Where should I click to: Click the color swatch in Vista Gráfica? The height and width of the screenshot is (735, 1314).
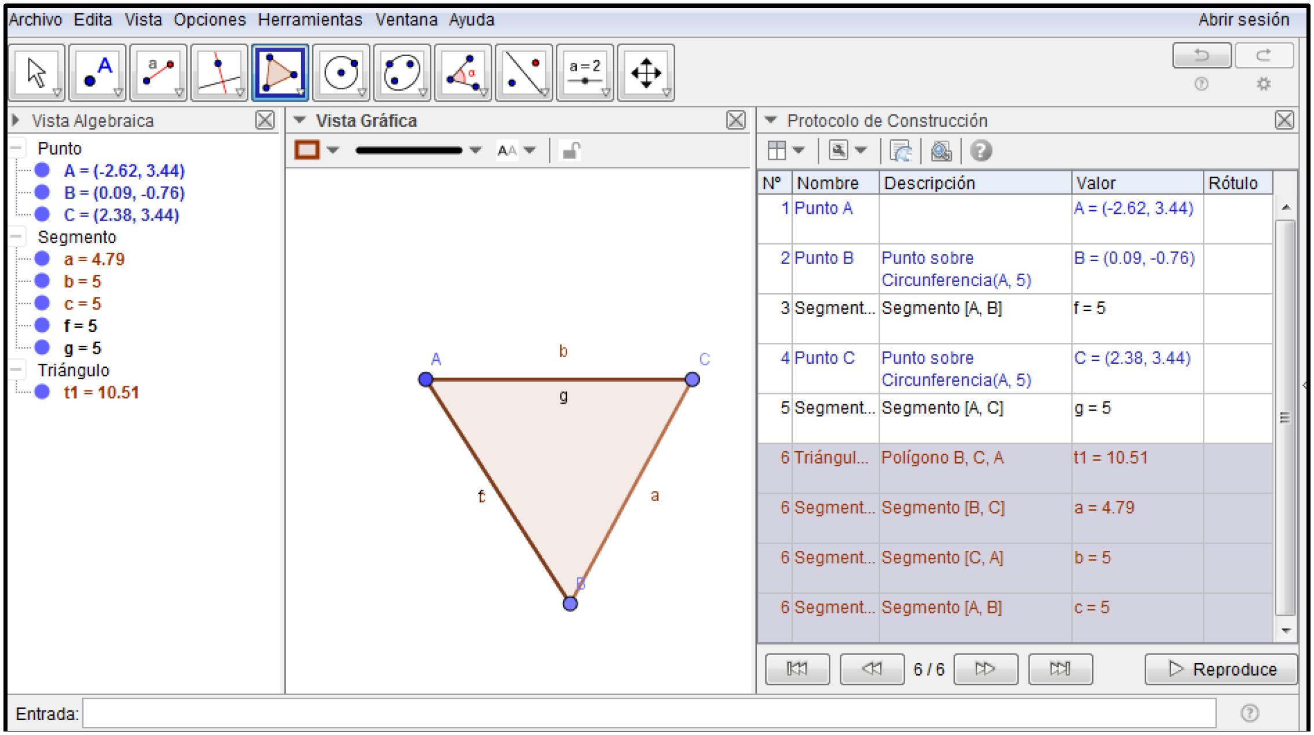pyautogui.click(x=307, y=151)
